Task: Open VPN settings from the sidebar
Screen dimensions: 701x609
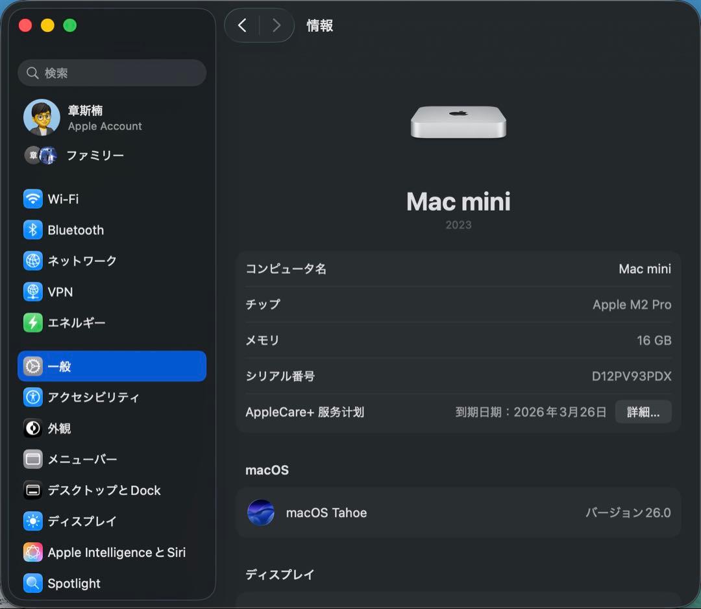Action: tap(60, 292)
